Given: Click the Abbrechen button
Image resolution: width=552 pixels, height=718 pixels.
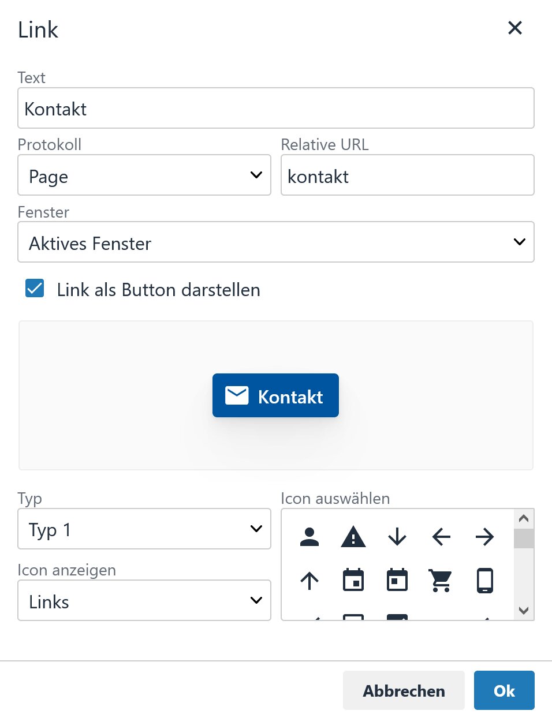Looking at the screenshot, I should [x=404, y=690].
